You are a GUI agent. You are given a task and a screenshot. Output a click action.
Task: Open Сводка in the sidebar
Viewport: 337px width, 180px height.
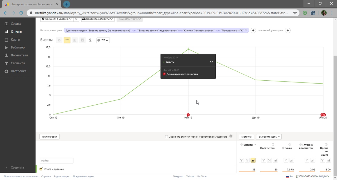[16, 24]
